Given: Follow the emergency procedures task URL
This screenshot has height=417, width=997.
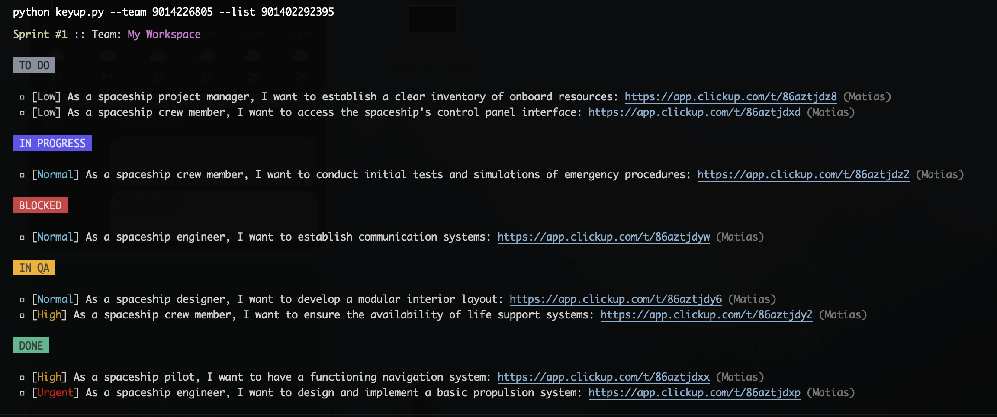Looking at the screenshot, I should click(x=803, y=175).
